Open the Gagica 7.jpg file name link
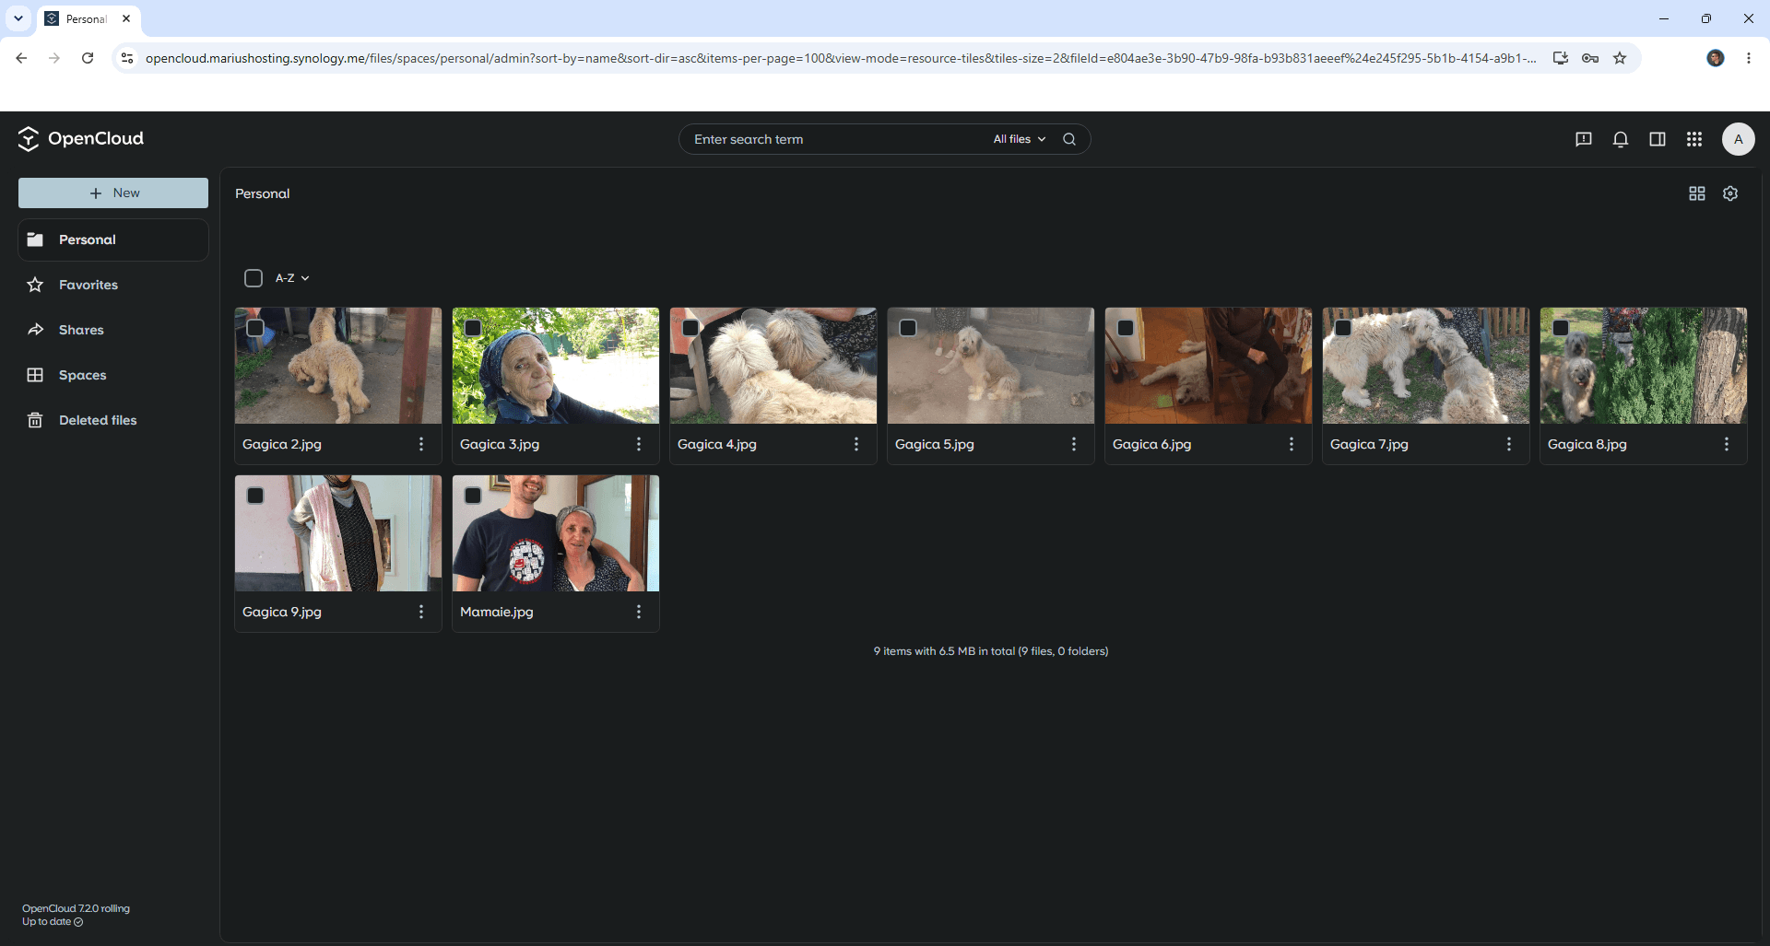The height and width of the screenshot is (946, 1770). (x=1369, y=444)
